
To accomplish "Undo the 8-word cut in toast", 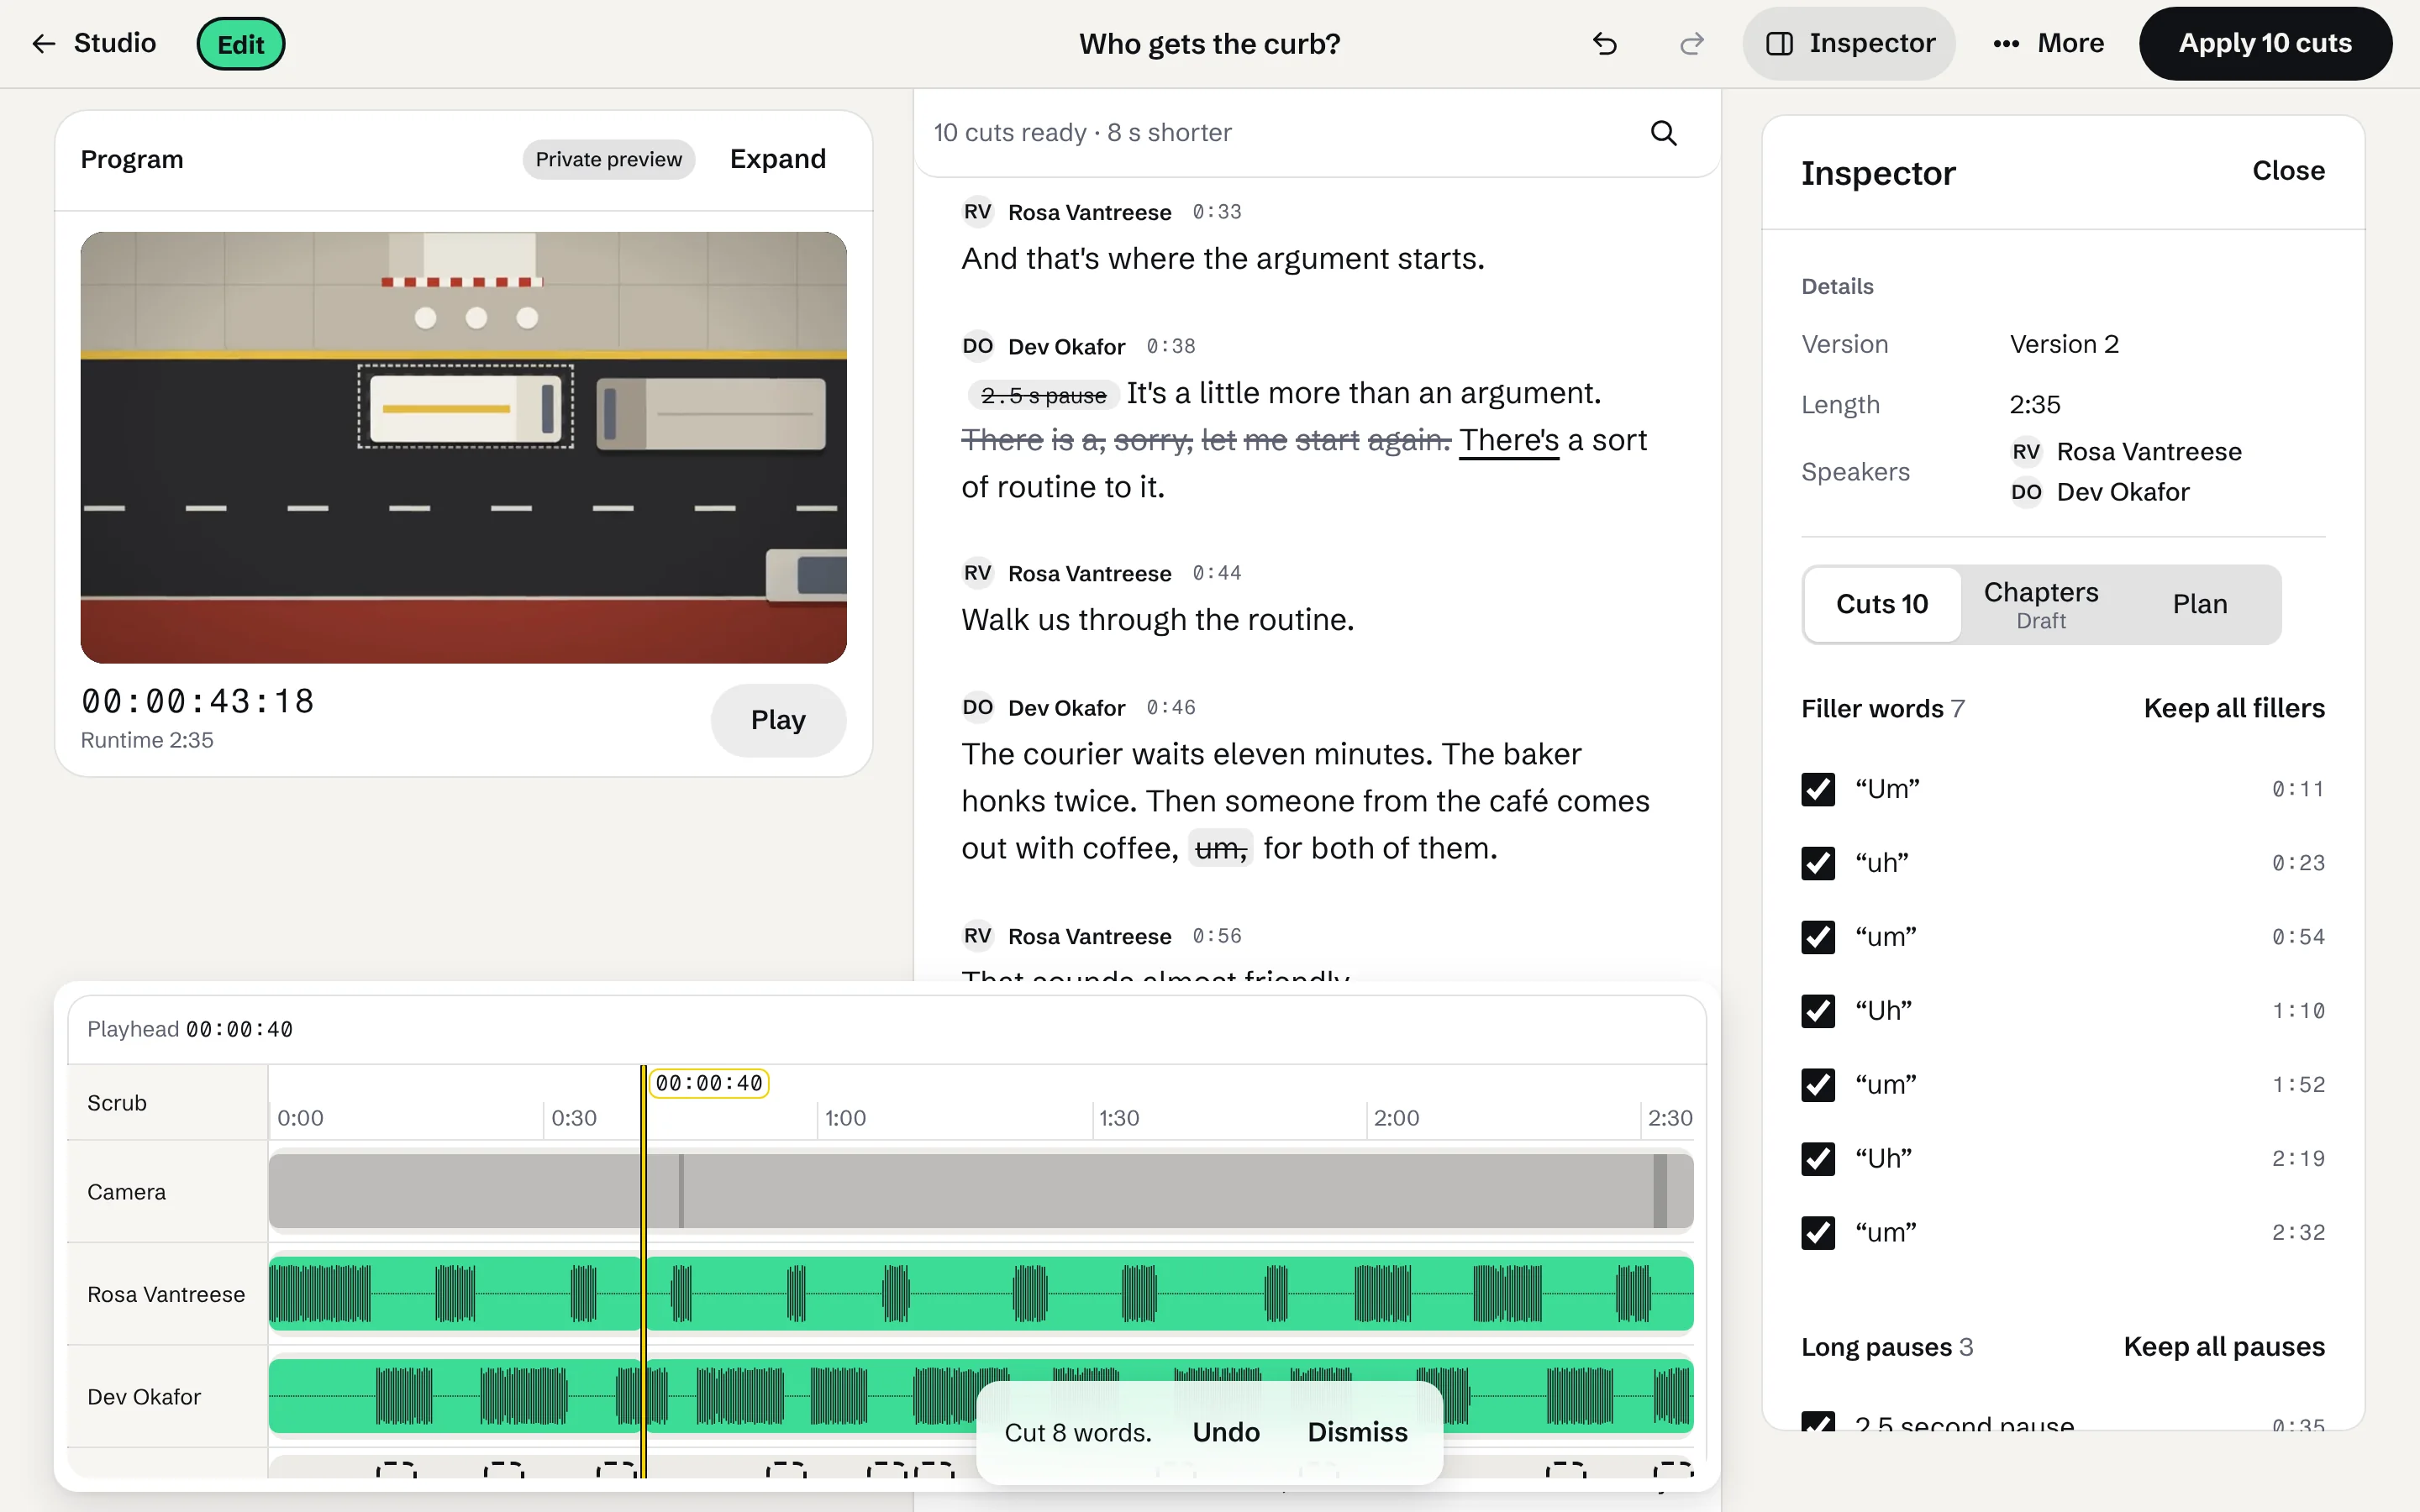I will tap(1226, 1432).
